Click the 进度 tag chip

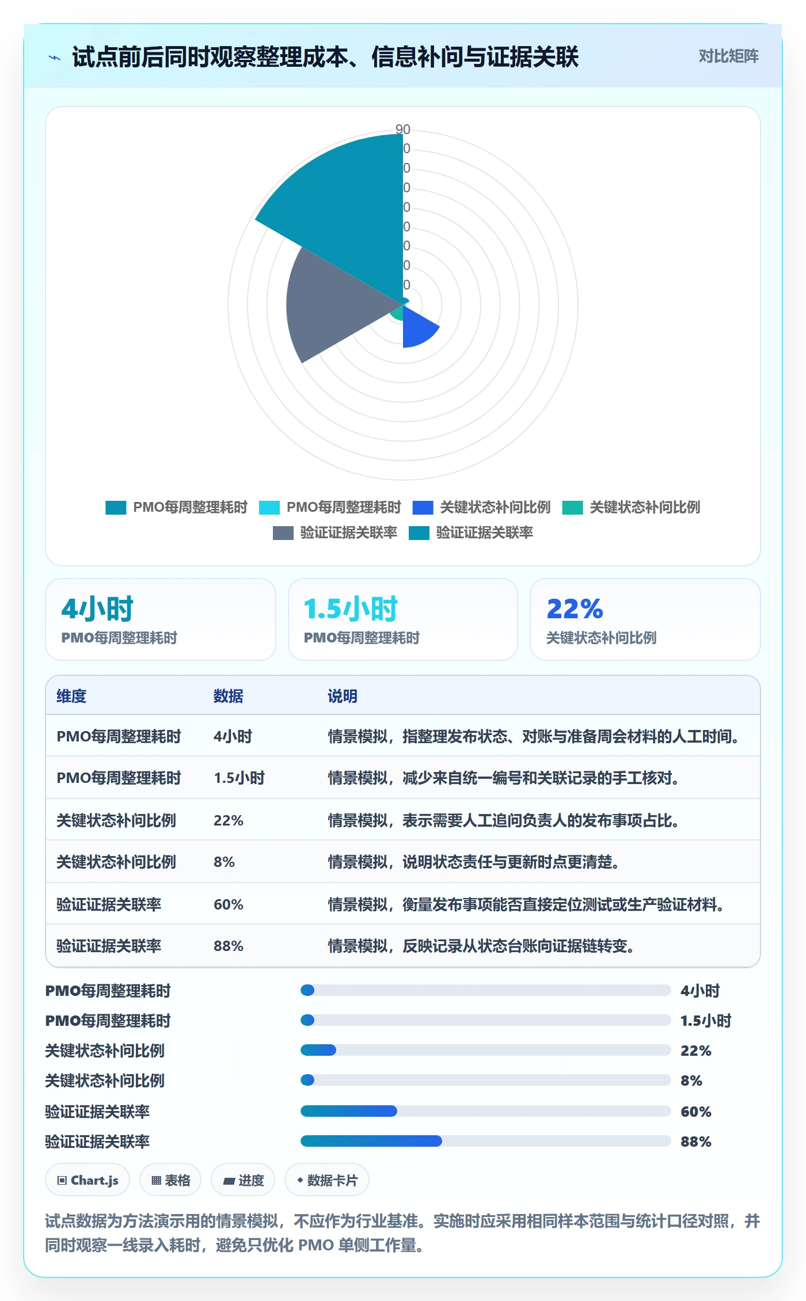click(243, 1180)
